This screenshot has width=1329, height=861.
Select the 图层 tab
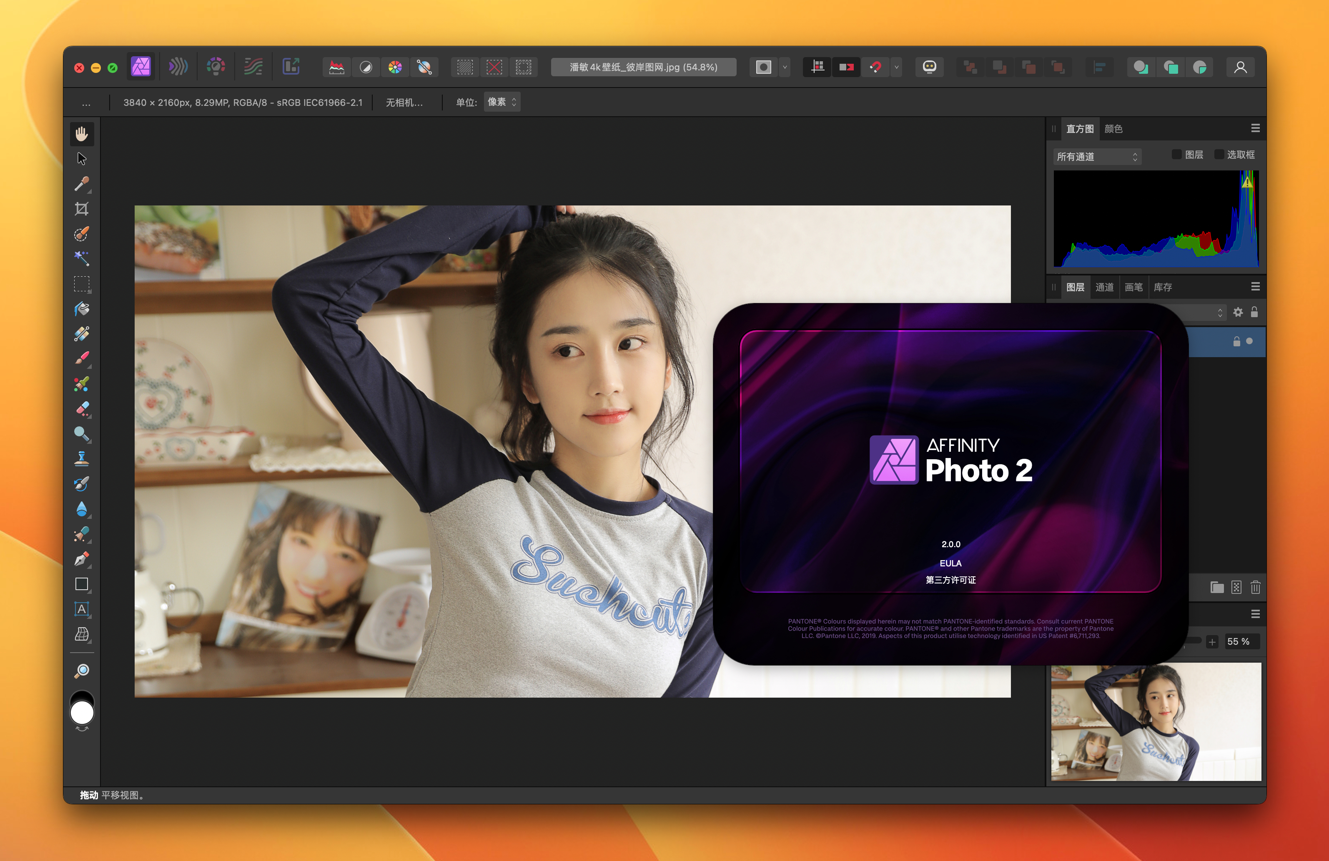pos(1075,287)
